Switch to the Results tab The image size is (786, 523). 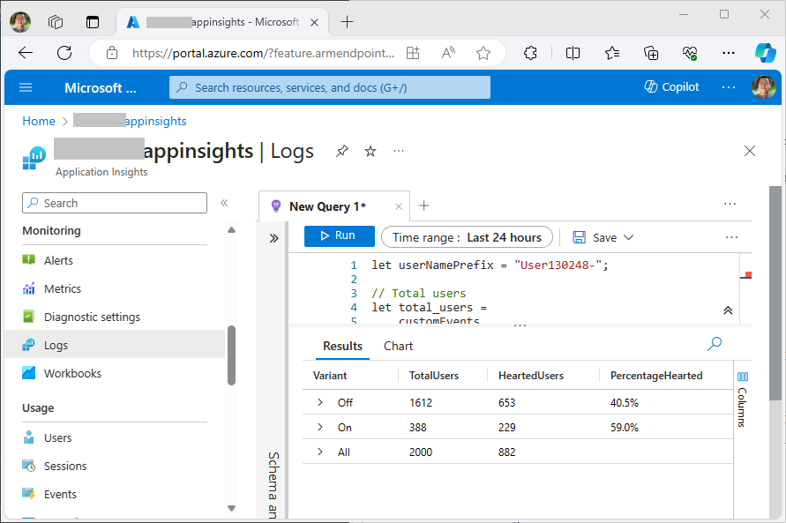342,346
